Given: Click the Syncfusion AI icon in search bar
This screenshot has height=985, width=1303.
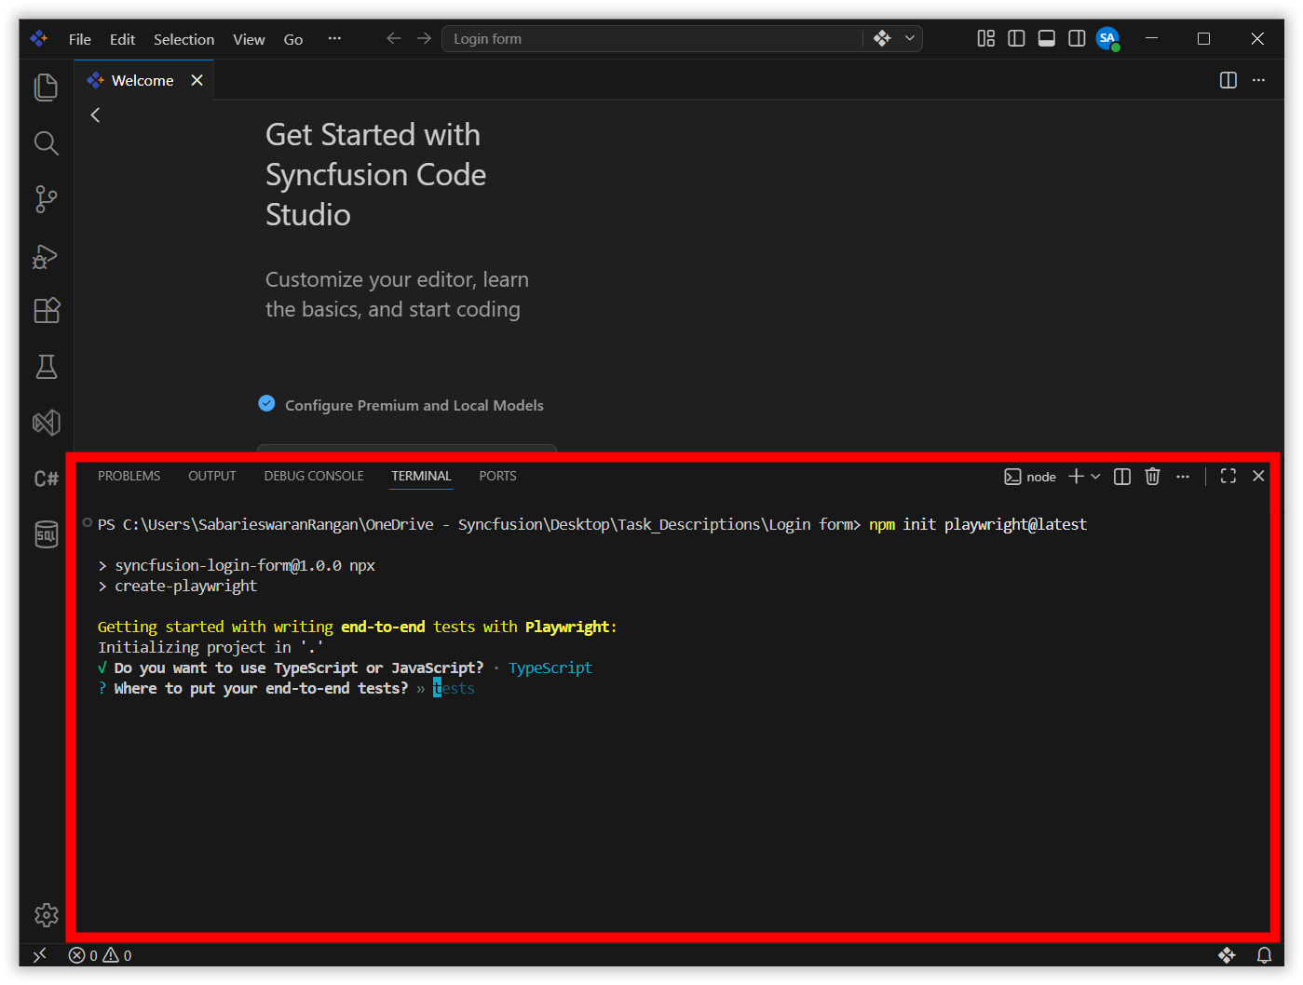Looking at the screenshot, I should (882, 38).
